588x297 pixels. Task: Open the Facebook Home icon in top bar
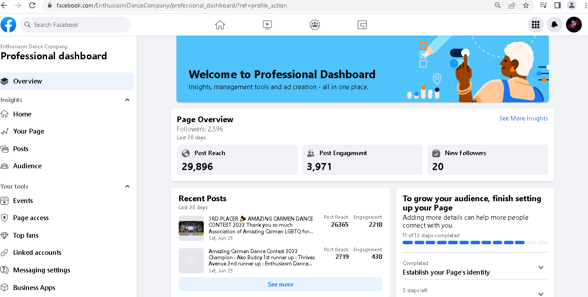(220, 25)
